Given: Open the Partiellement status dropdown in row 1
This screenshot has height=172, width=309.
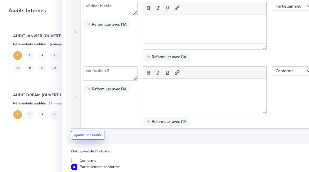Looking at the screenshot, I should pos(290,6).
